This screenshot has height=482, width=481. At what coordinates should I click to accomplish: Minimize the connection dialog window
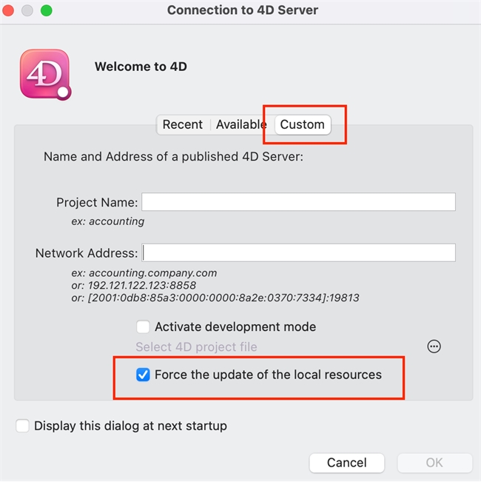pyautogui.click(x=27, y=10)
